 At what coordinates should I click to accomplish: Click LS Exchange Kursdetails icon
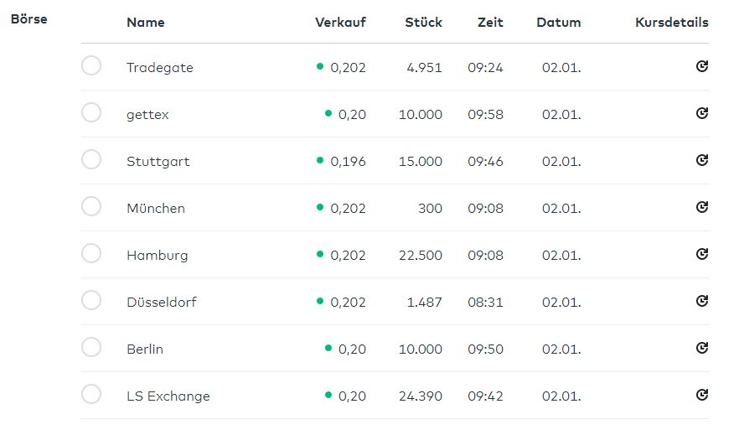(x=702, y=395)
